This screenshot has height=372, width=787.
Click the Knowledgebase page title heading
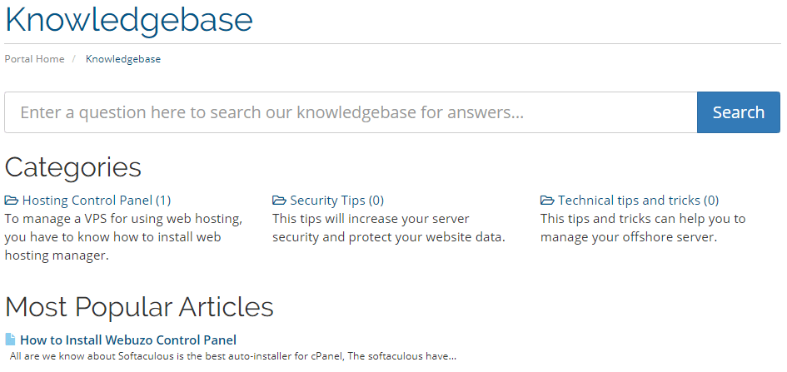[x=128, y=20]
